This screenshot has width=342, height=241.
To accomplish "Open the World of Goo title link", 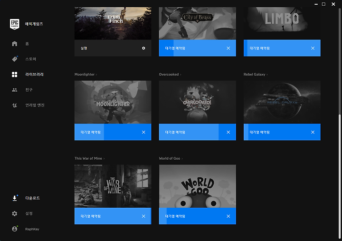I will coord(170,158).
